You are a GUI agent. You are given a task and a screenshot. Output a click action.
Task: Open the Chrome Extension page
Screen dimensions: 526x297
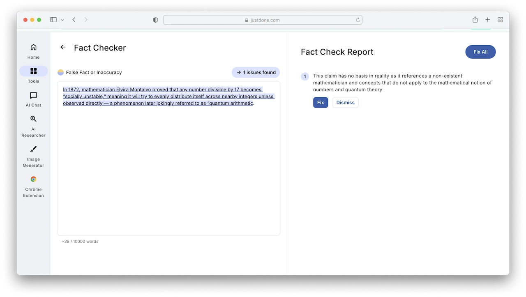click(33, 180)
